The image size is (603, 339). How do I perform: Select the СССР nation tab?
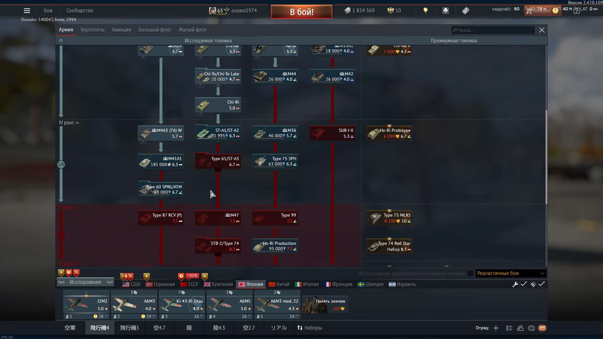(189, 284)
